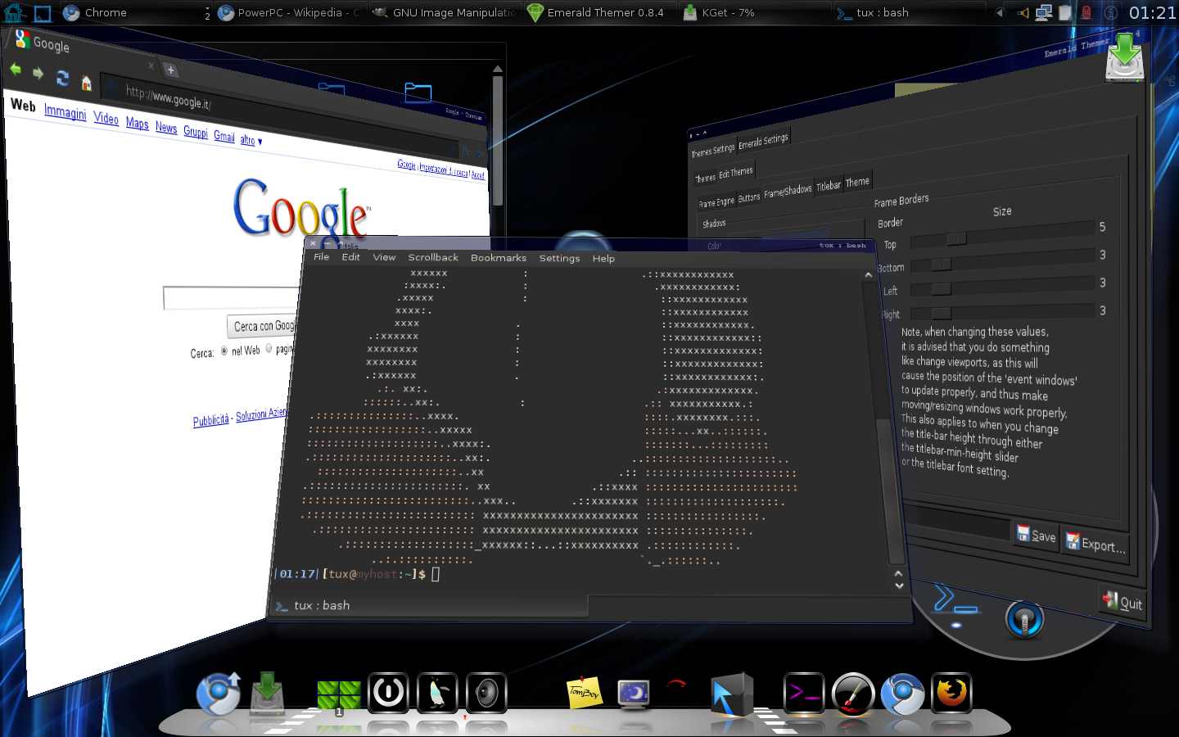Open the cube with cursor icon in dock
This screenshot has height=737, width=1179.
[x=731, y=694]
